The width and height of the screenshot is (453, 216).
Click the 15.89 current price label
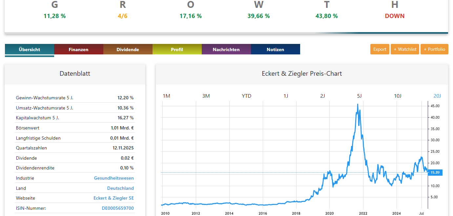tap(435, 172)
